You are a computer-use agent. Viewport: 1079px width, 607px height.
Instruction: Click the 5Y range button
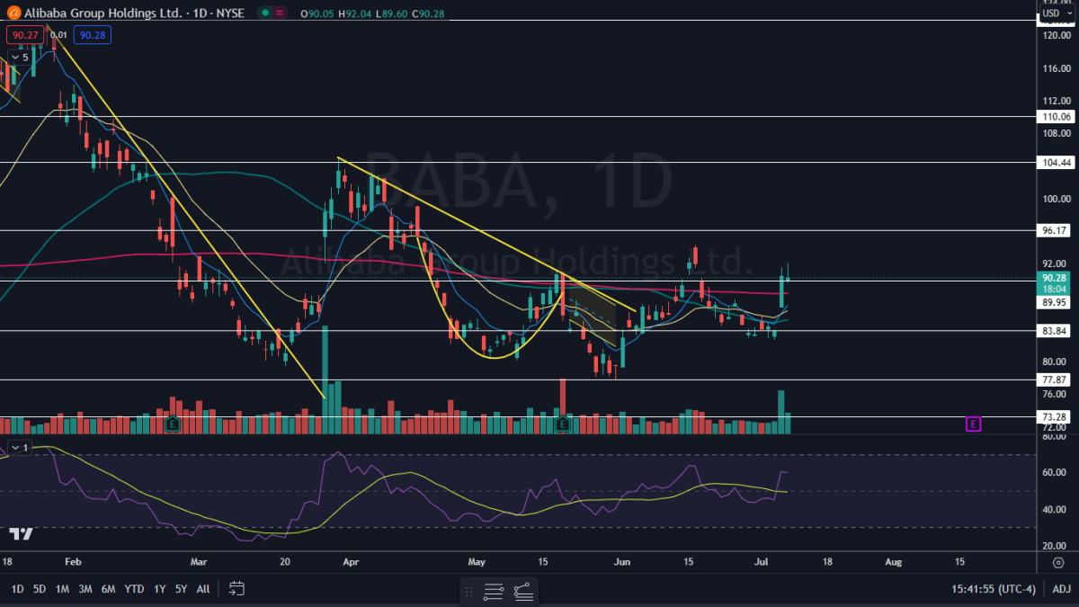pyautogui.click(x=181, y=589)
